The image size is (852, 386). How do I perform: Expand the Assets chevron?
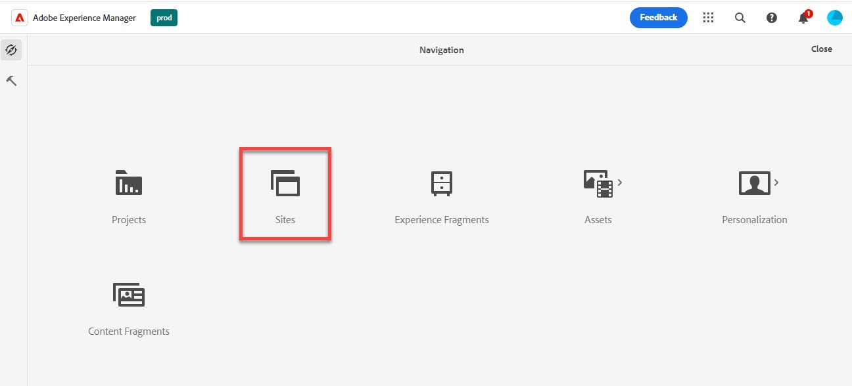coord(619,182)
